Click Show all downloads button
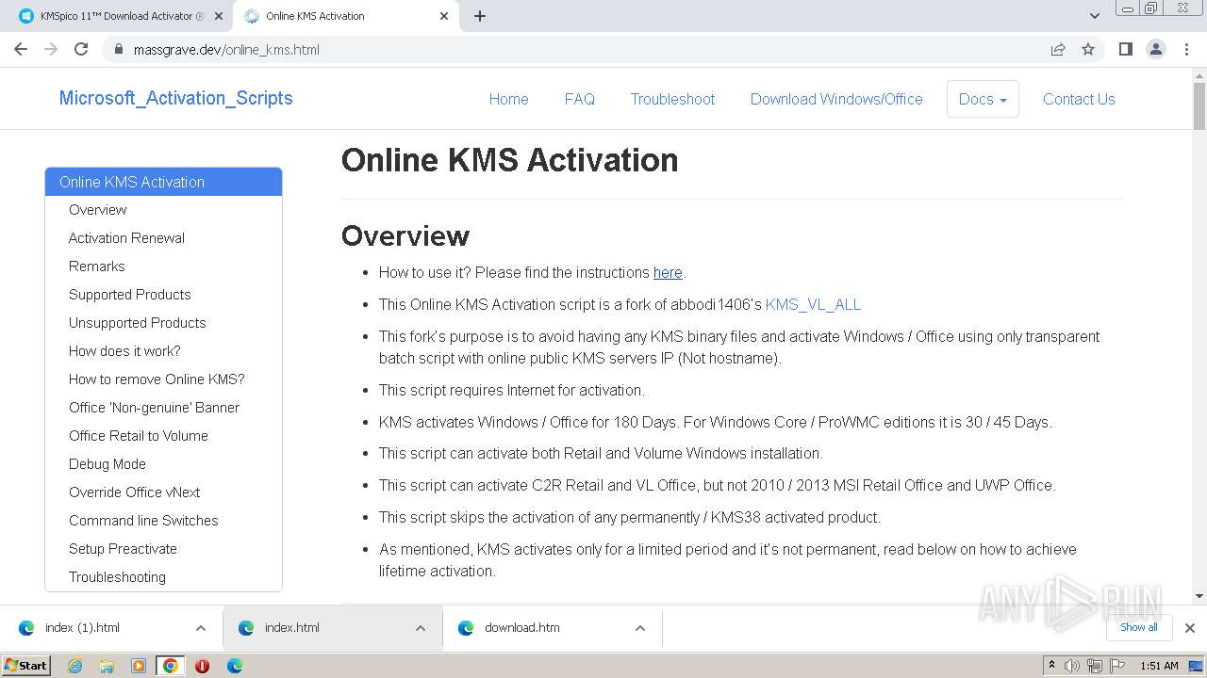This screenshot has width=1207, height=678. [x=1139, y=627]
